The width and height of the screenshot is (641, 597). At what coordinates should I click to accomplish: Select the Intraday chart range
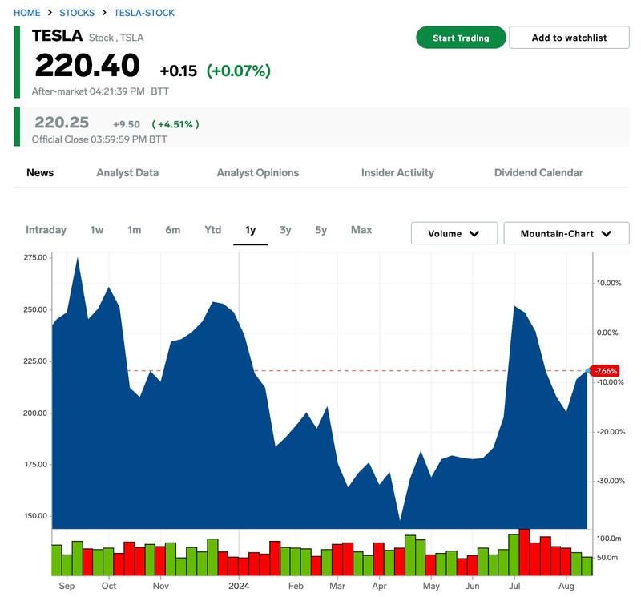pyautogui.click(x=46, y=230)
